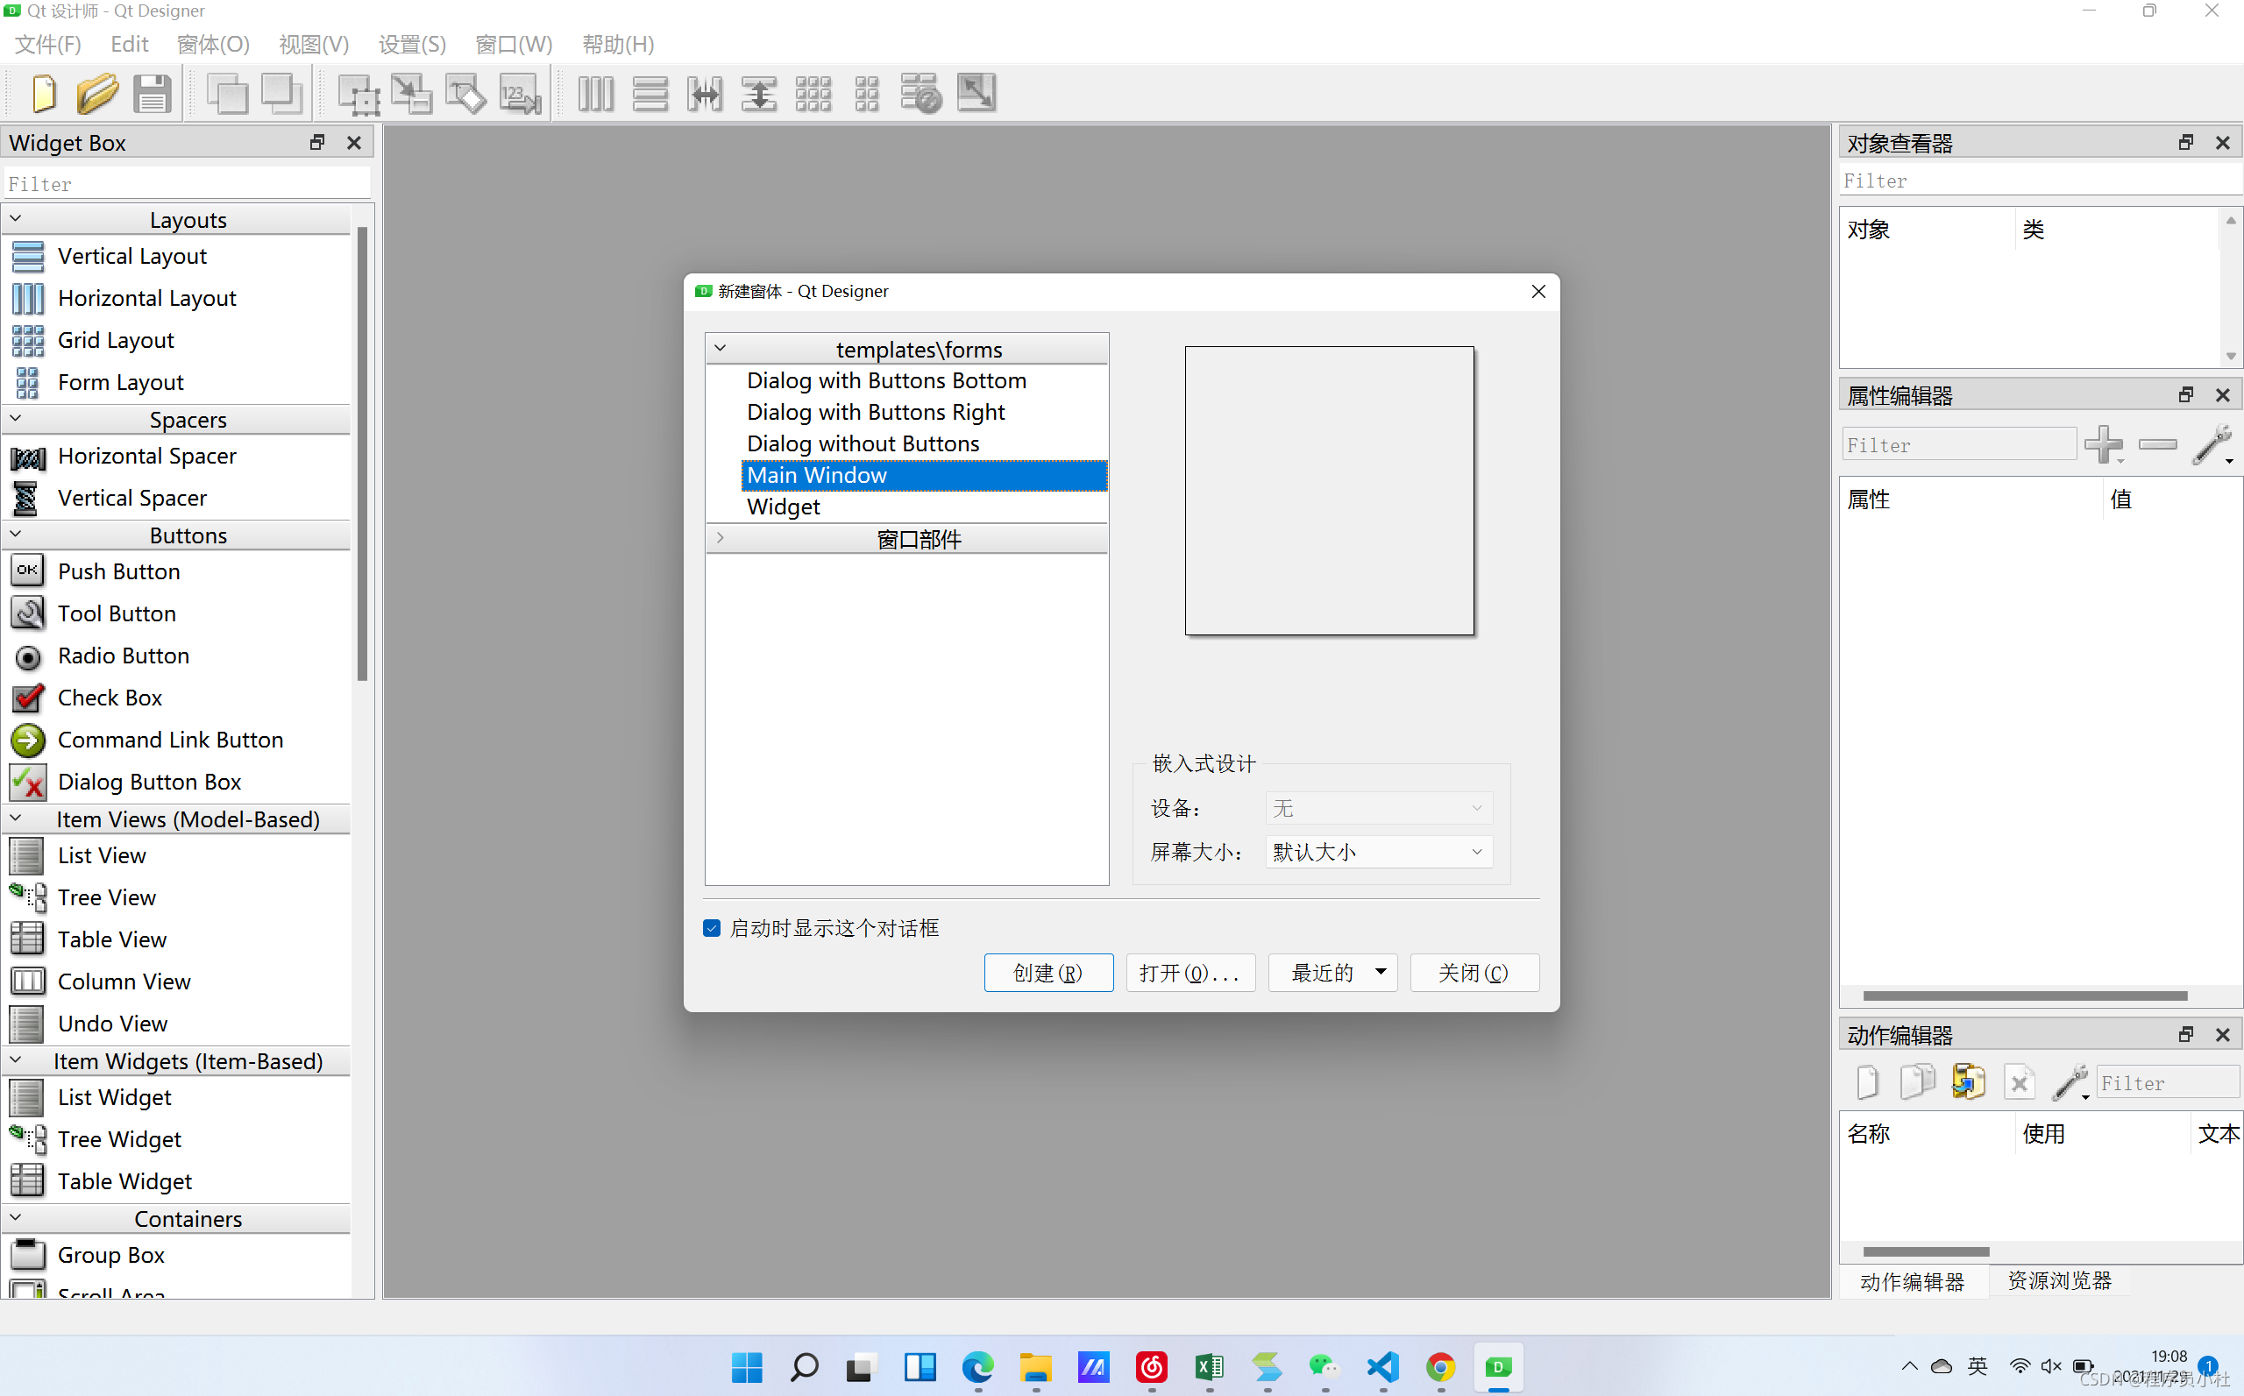Click the New Form toolbar icon
Viewport: 2244px width, 1396px height.
tap(44, 93)
